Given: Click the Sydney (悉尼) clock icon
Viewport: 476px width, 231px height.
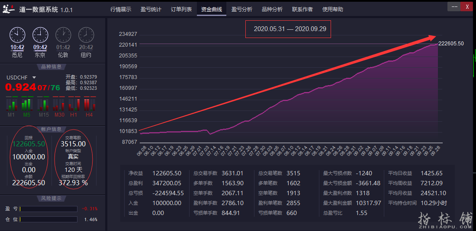Looking at the screenshot, I should tap(17, 35).
